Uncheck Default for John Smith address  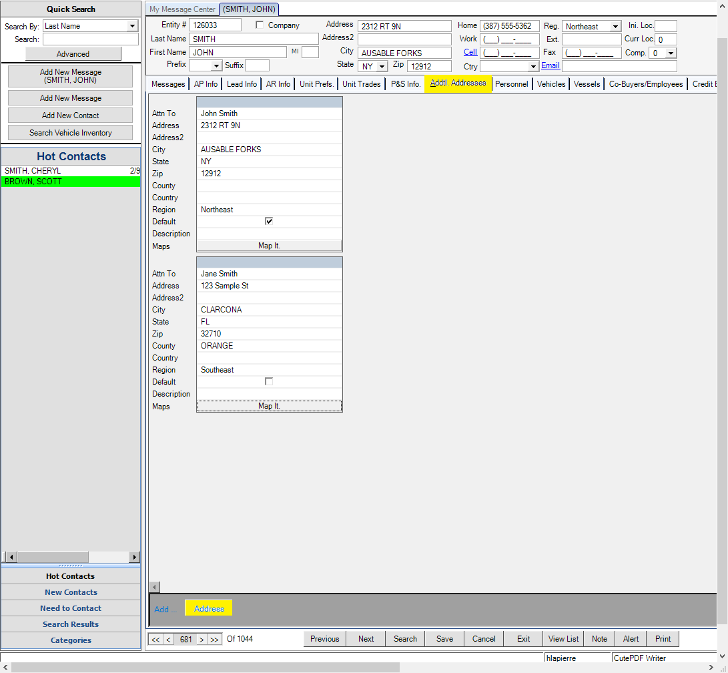click(269, 222)
